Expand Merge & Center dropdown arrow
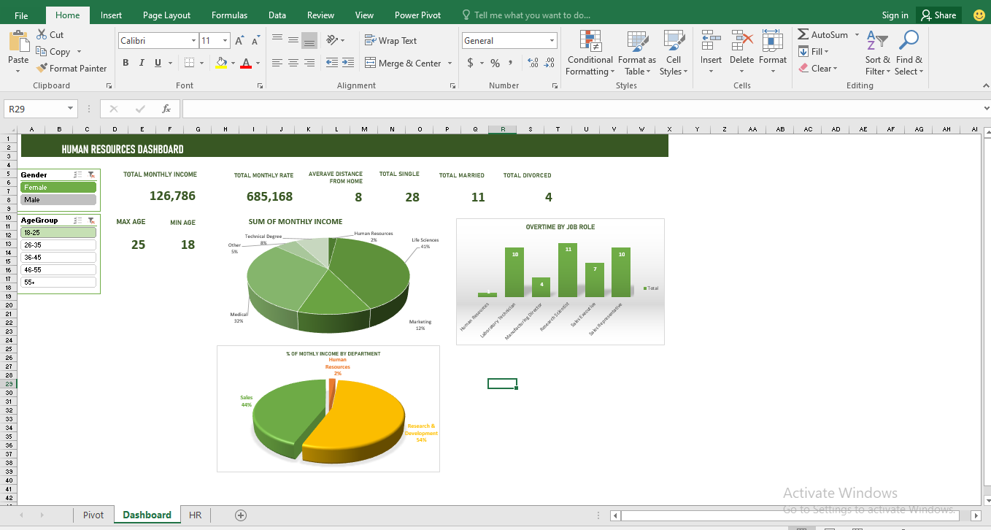 point(450,64)
